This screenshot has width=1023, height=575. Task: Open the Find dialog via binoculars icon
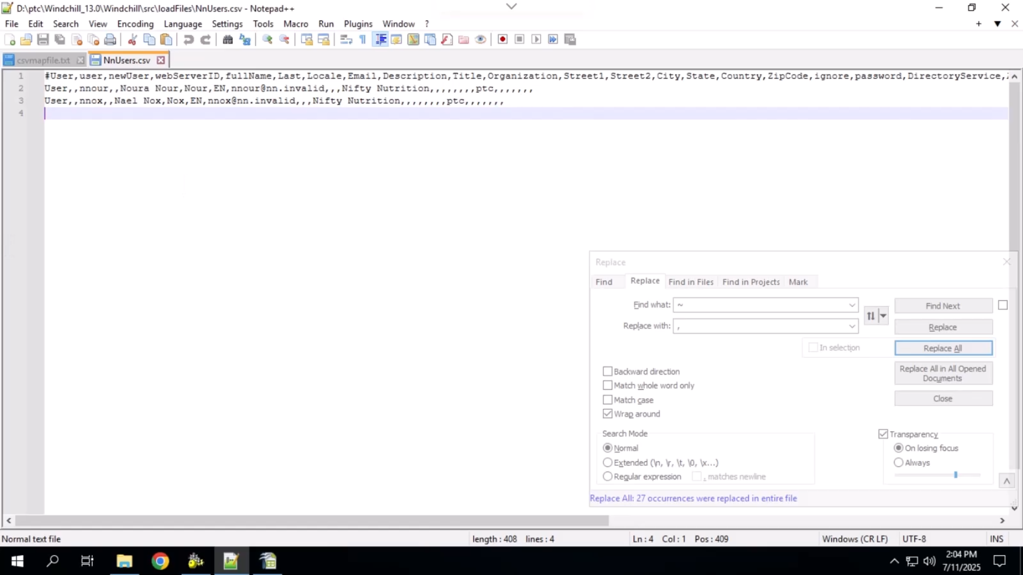coord(228,39)
